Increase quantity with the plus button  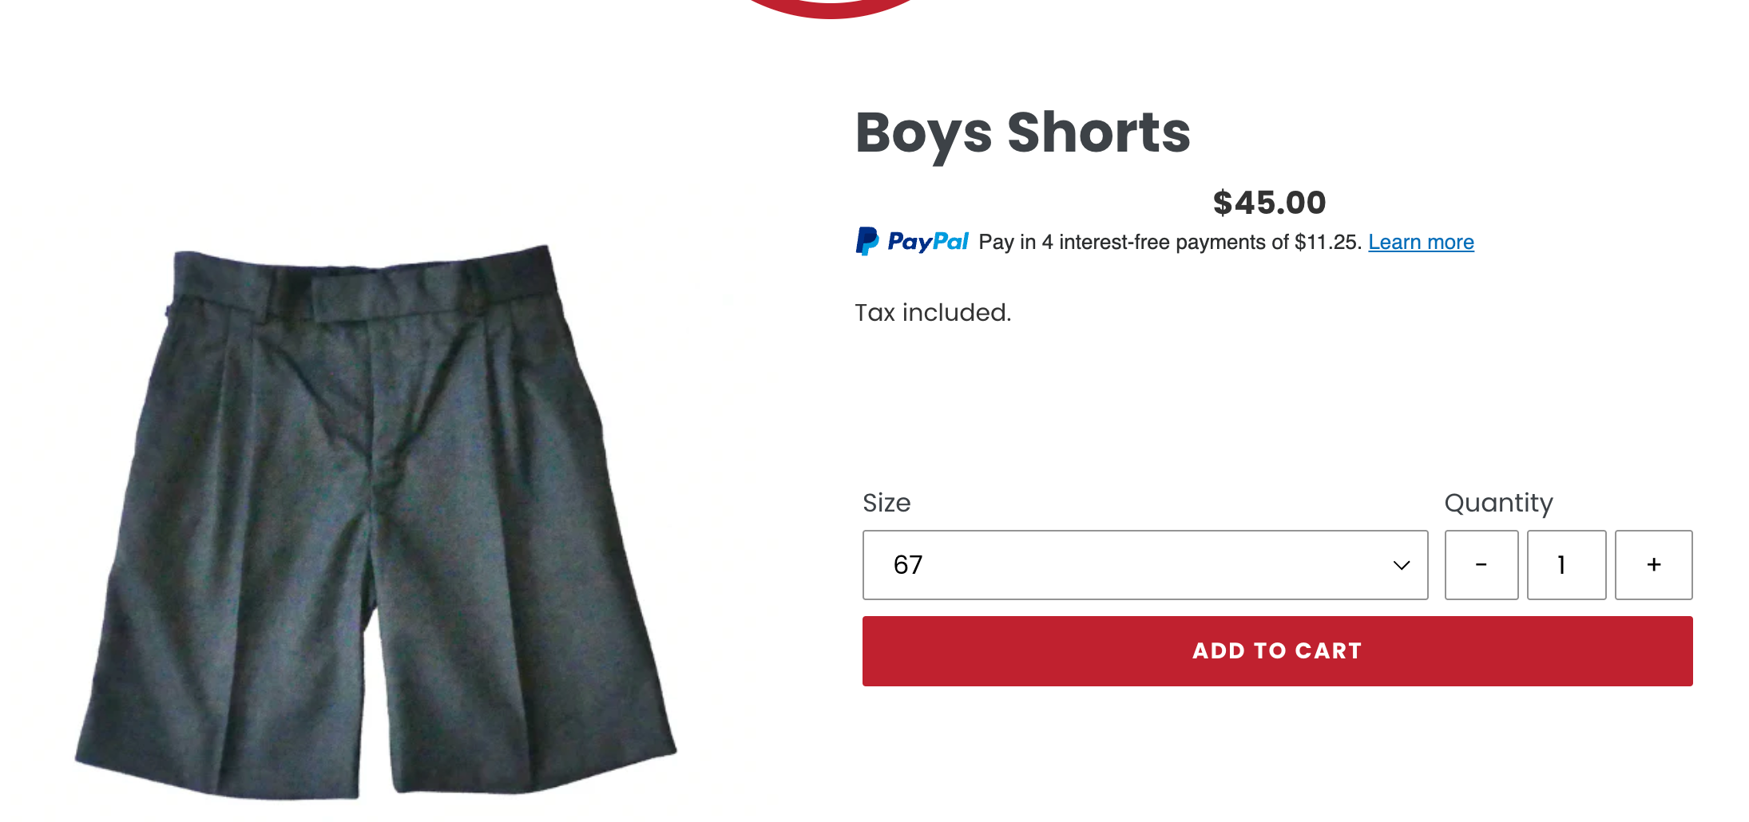pos(1654,565)
